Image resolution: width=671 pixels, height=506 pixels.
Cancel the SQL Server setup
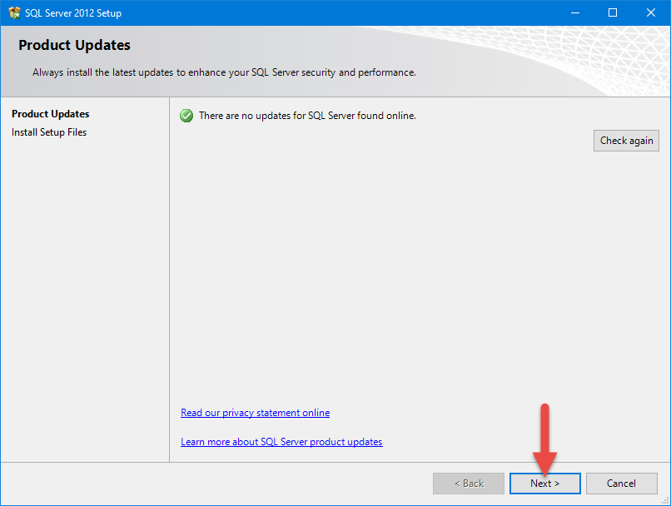point(621,484)
